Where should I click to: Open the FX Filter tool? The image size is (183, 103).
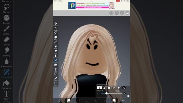[56, 37]
